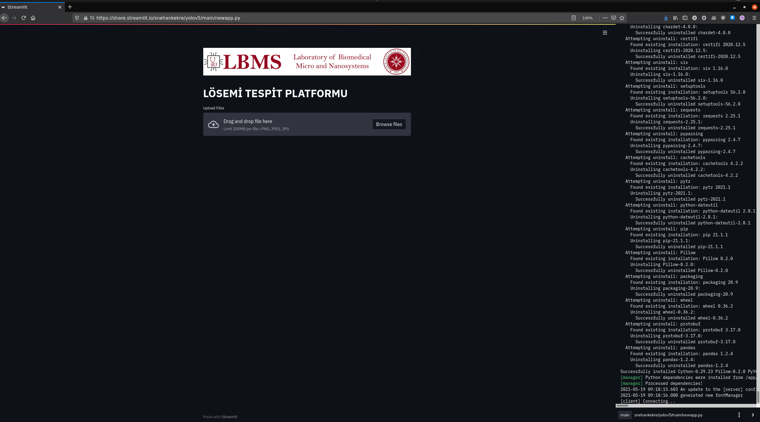Toggle reader view in the address bar
This screenshot has width=760, height=422.
[574, 18]
